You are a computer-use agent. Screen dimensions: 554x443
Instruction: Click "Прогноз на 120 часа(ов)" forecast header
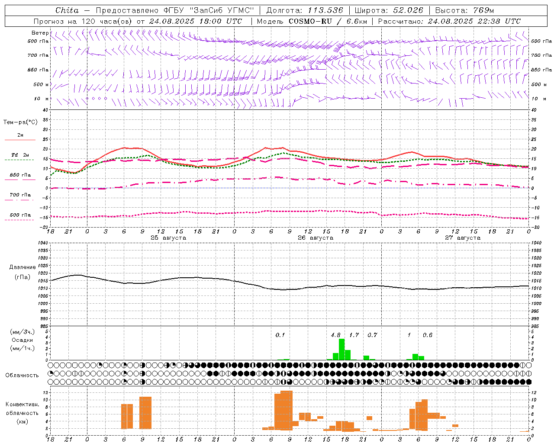pyautogui.click(x=84, y=21)
